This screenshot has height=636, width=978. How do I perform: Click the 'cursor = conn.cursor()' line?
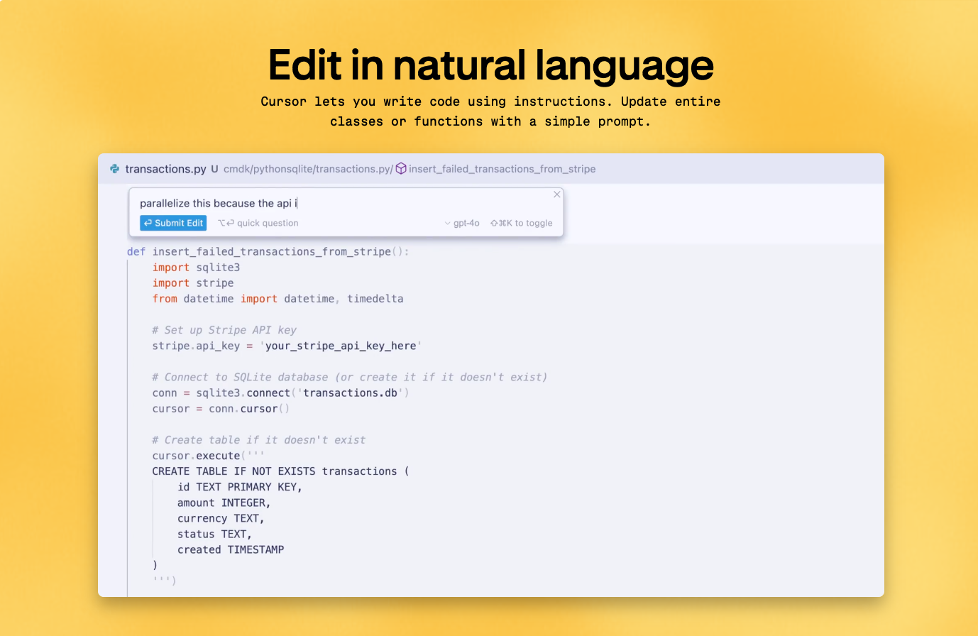[221, 409]
